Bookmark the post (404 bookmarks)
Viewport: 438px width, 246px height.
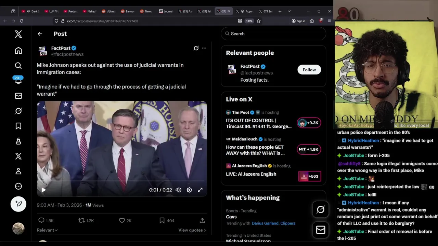coord(167,221)
